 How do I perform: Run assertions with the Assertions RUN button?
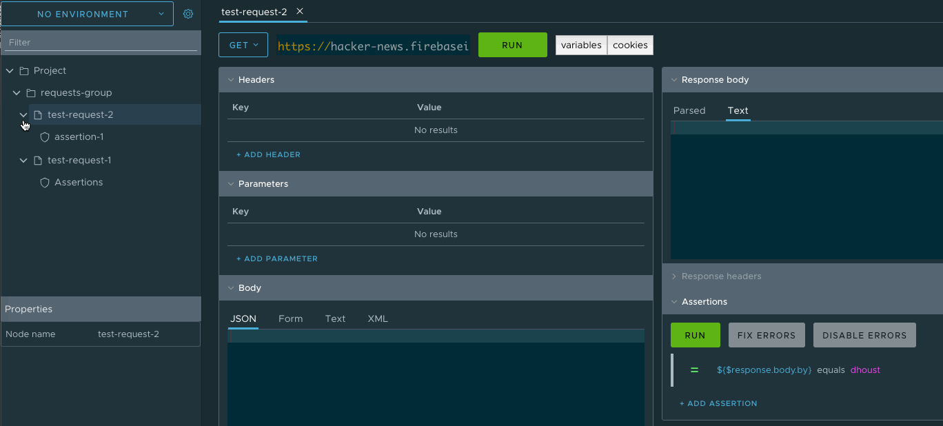695,335
